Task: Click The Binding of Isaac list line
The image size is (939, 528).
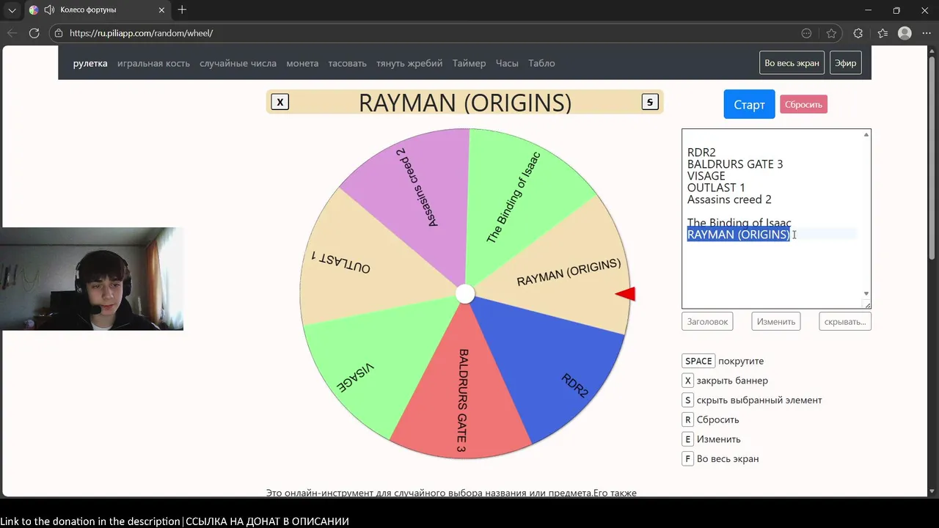Action: pyautogui.click(x=739, y=223)
